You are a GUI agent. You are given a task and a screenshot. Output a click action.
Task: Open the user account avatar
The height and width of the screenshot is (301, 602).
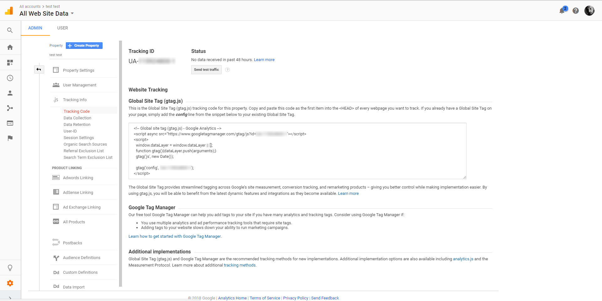(589, 11)
